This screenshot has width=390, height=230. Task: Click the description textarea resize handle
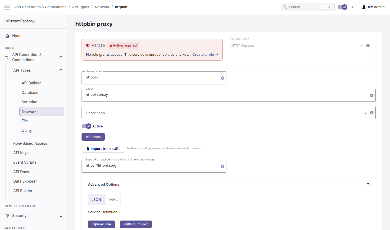(365, 113)
